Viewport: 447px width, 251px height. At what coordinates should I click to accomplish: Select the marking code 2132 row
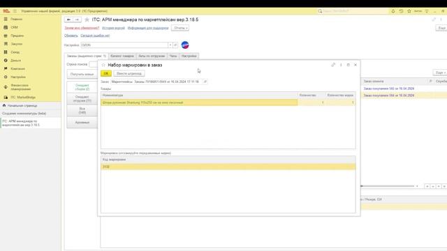[228, 167]
